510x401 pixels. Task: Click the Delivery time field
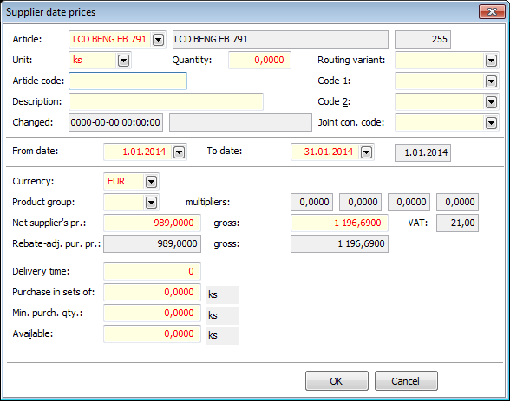point(153,271)
